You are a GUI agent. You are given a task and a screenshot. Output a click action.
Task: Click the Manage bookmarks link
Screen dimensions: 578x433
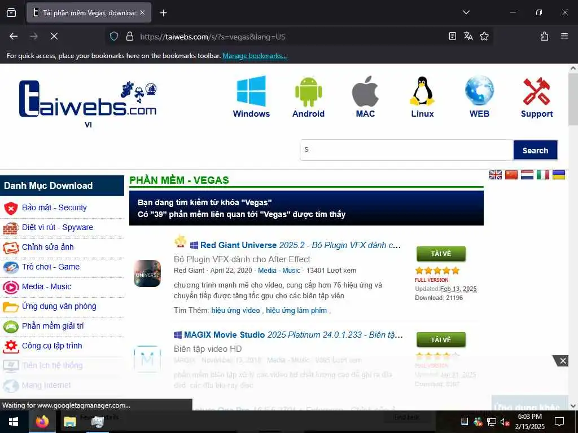[255, 56]
